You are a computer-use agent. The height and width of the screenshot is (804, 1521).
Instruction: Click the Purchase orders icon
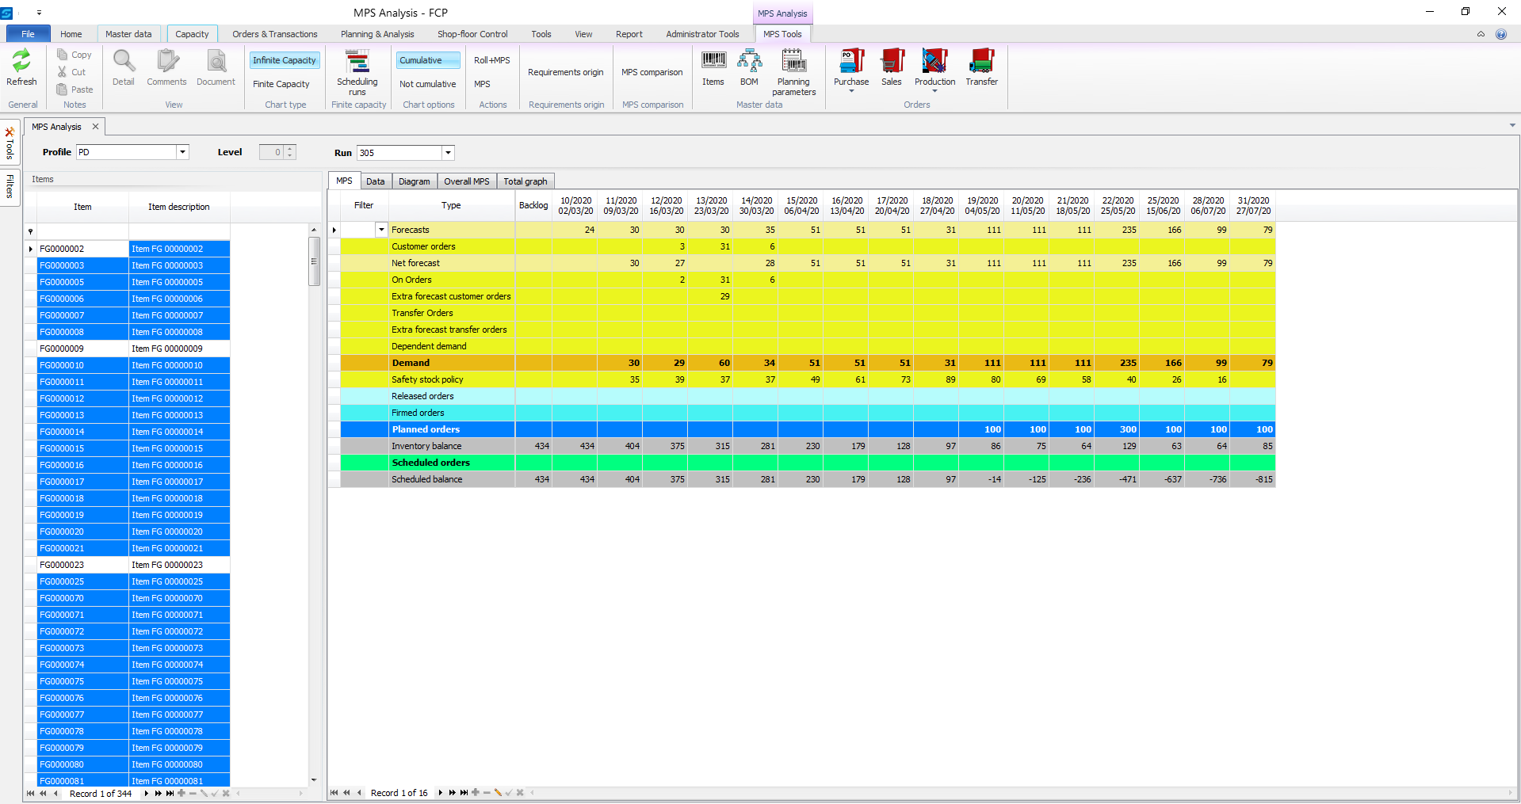pos(851,61)
